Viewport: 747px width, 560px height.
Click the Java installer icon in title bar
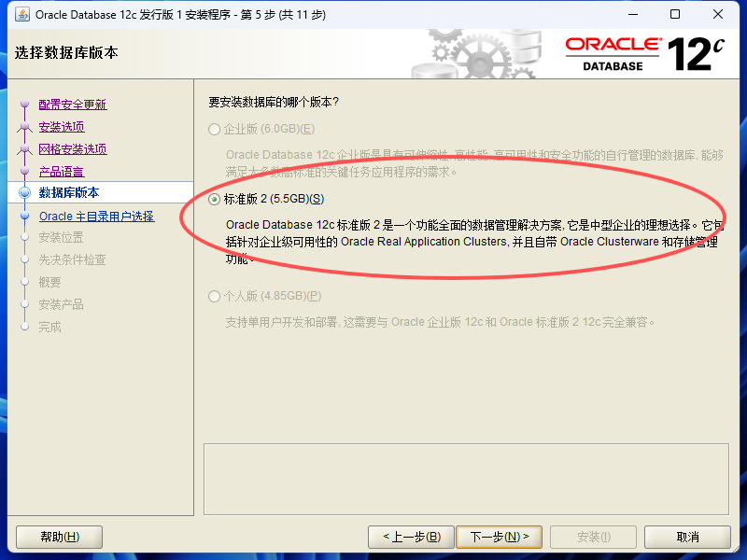coord(22,14)
